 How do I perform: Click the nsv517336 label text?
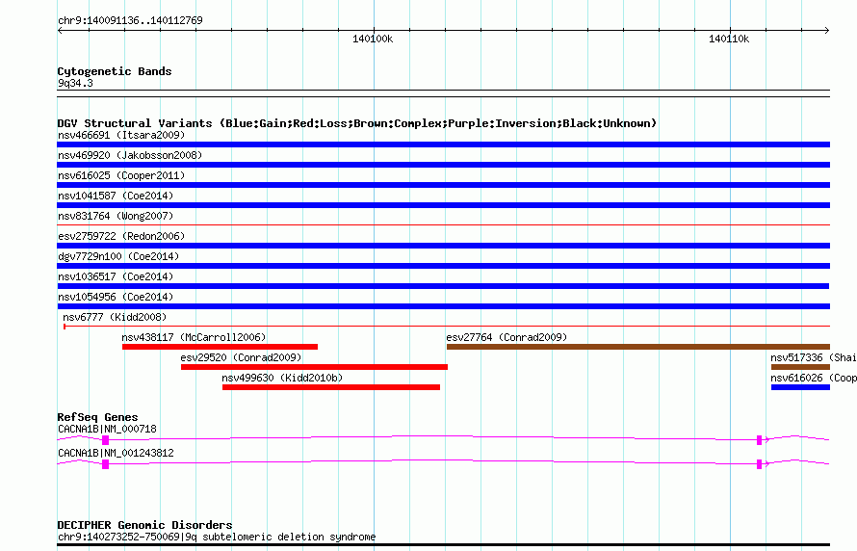(814, 357)
